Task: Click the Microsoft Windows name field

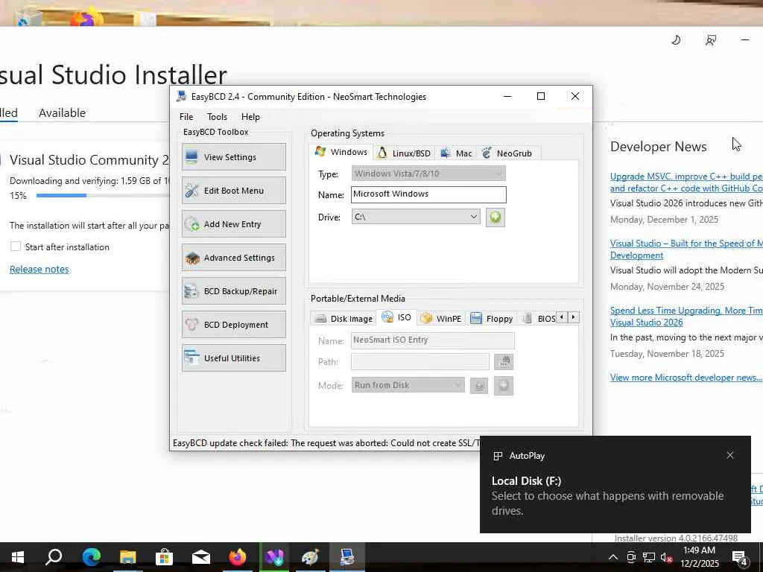Action: tap(428, 194)
